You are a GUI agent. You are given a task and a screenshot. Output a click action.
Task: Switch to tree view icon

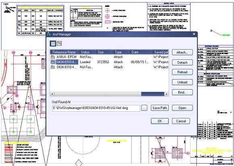59,43
